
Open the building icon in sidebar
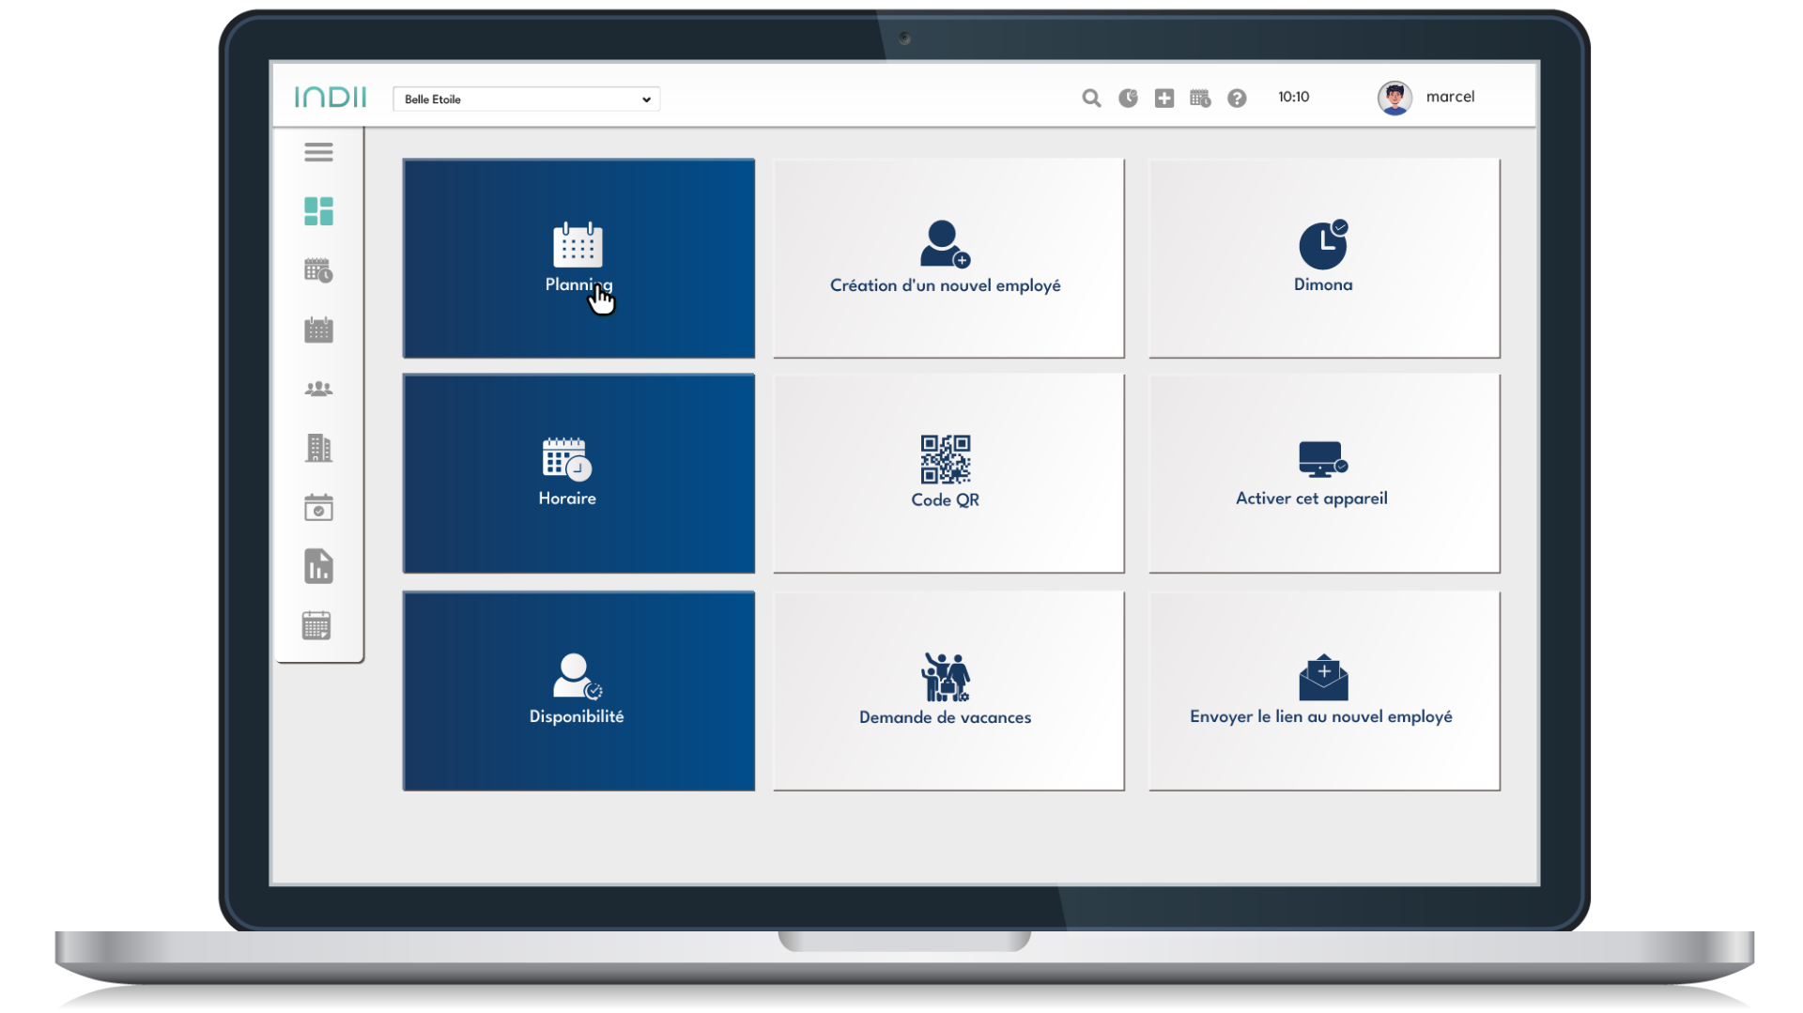click(318, 448)
